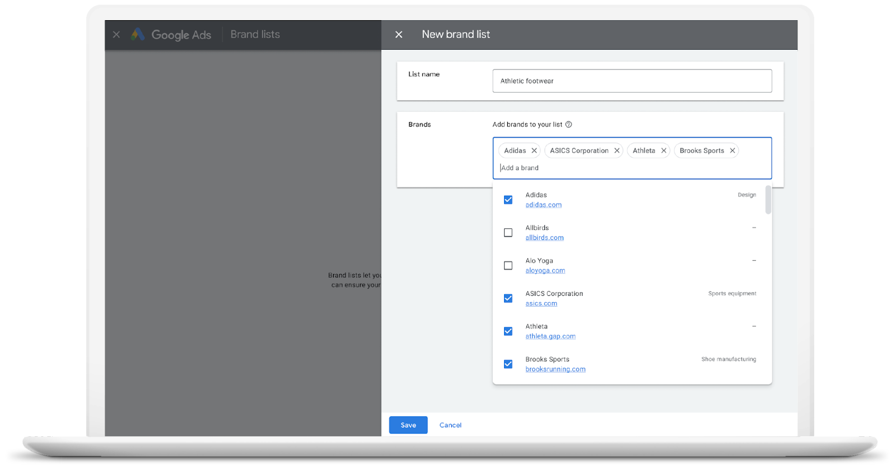Click the Shoe manufacturing category label
Screen dimensions: 896x466
[x=729, y=359]
